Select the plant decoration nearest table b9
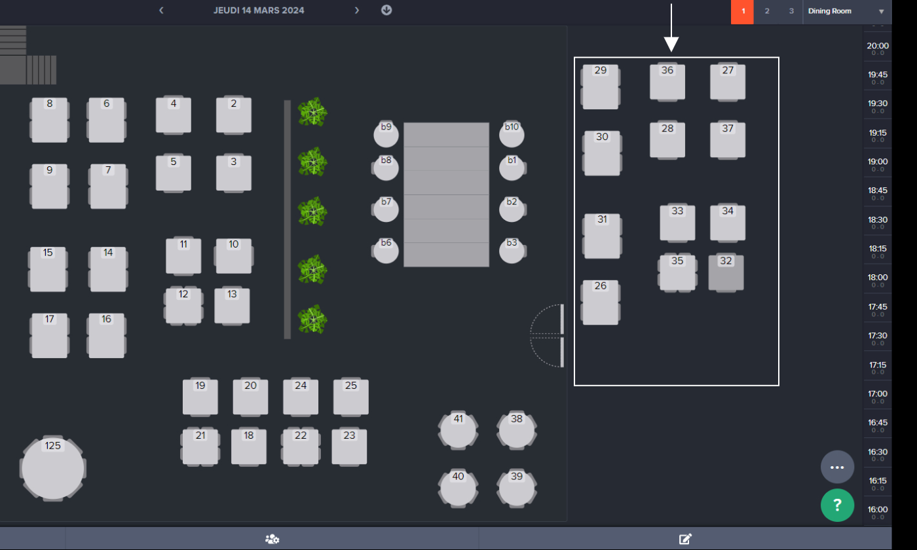 click(313, 113)
